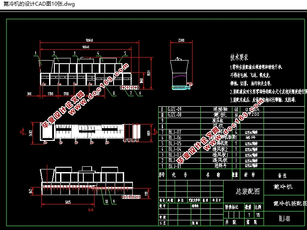
Task: Click the 阶段标记 label
Action: [x=232, y=207]
